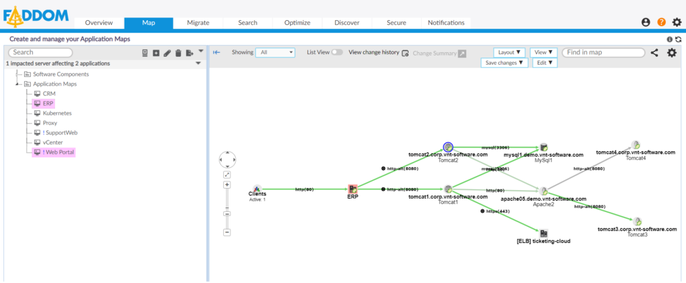Image resolution: width=686 pixels, height=283 pixels.
Task: Open the Edit dropdown menu
Action: [545, 63]
